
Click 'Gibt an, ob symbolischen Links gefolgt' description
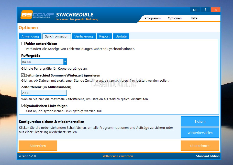tap(64, 111)
